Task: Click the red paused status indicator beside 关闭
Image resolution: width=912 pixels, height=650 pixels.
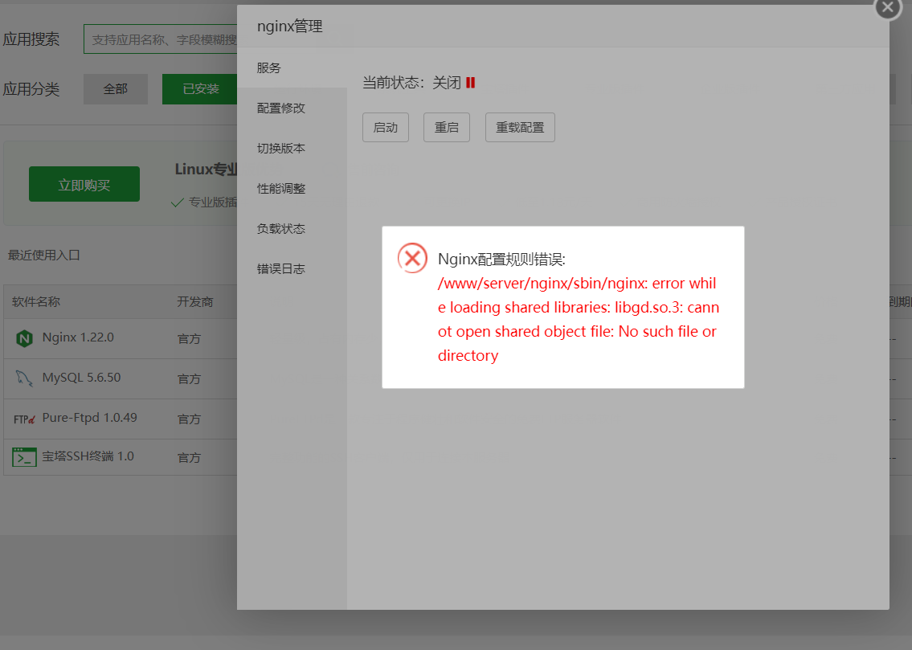Action: coord(472,81)
